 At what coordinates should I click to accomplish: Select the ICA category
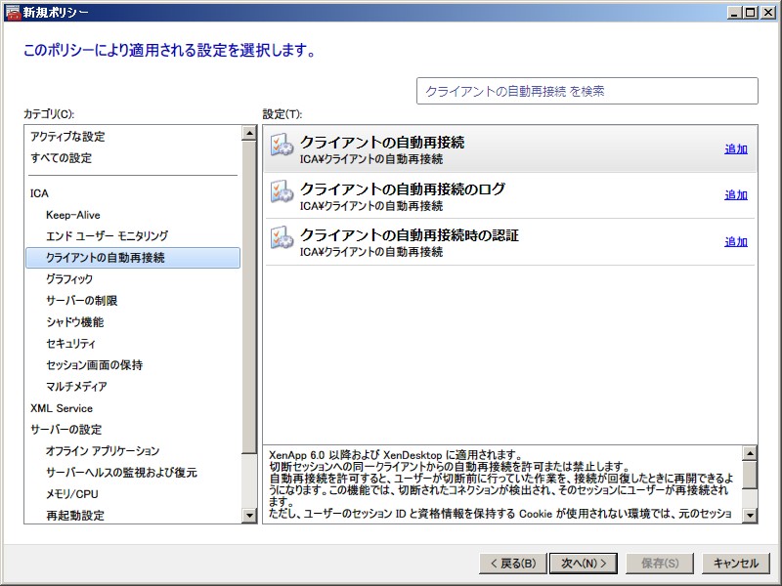pyautogui.click(x=39, y=193)
